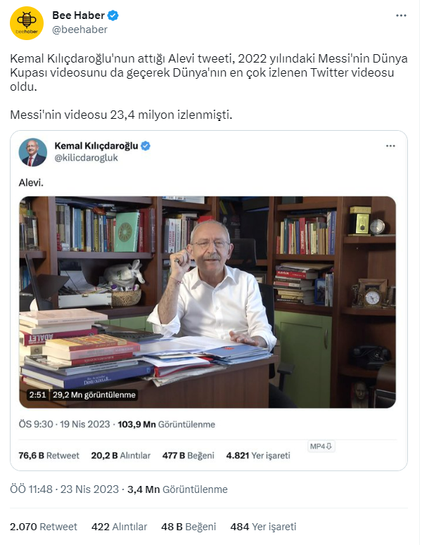Click timestamp ÖÖ 11:48 · 23 Nis 2023
The image size is (422, 545).
pos(64,489)
